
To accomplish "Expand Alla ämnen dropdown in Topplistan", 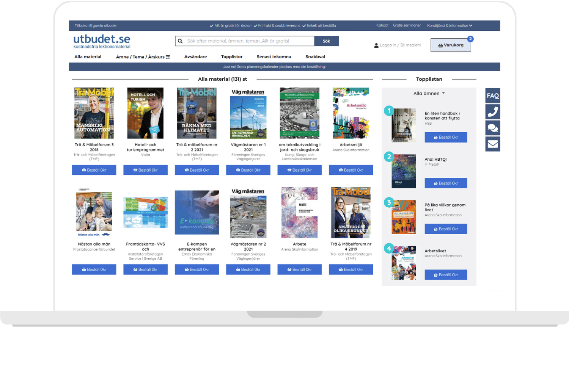I will pyautogui.click(x=429, y=93).
